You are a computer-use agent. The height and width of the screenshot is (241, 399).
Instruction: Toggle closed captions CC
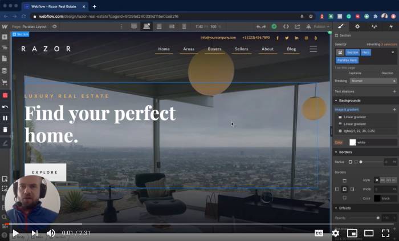(x=319, y=233)
